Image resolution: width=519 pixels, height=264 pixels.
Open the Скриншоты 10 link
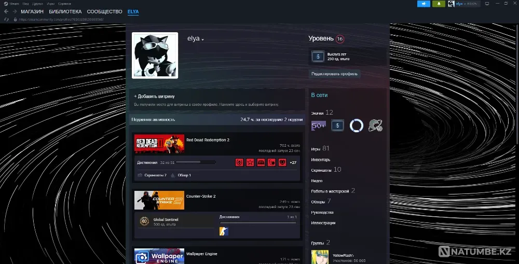click(326, 170)
